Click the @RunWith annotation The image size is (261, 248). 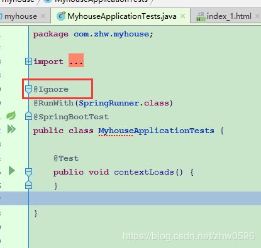[x=53, y=103]
